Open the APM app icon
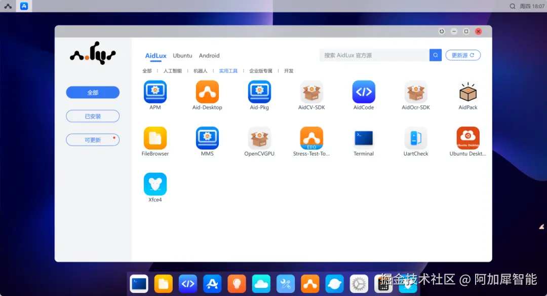The height and width of the screenshot is (296, 547). pos(155,92)
